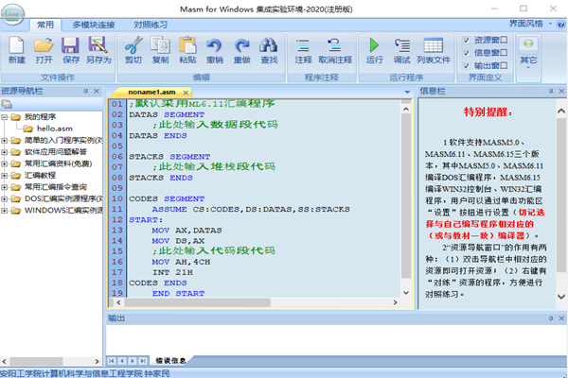Expand the DOS汇编实例源程序 folder
This screenshot has width=568, height=378.
pyautogui.click(x=4, y=198)
